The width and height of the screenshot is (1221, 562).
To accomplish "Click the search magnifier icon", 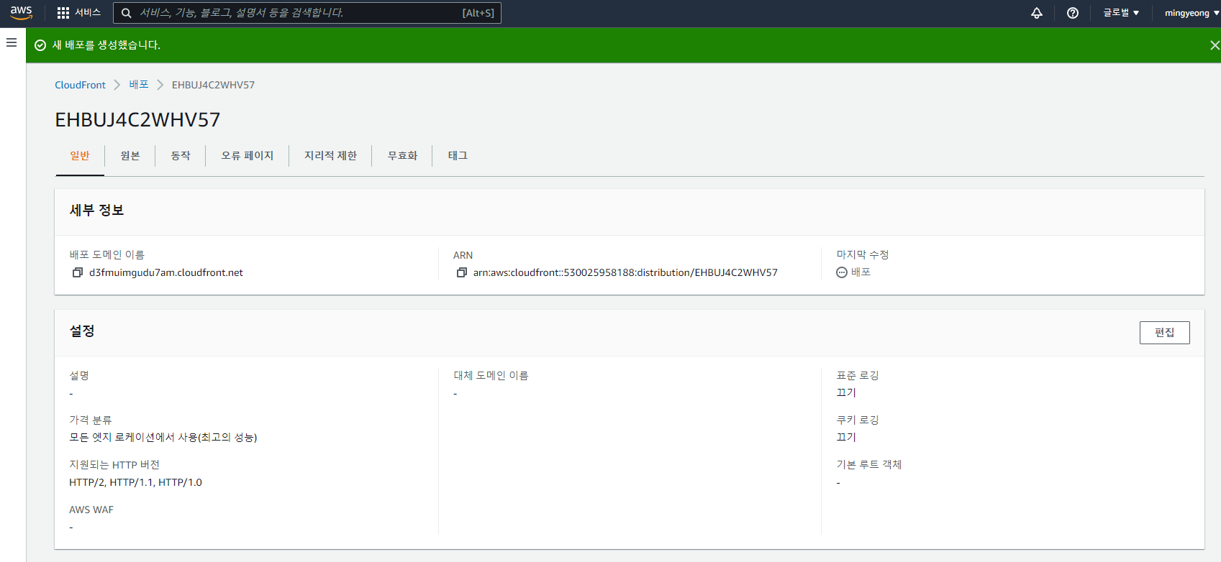I will click(126, 13).
